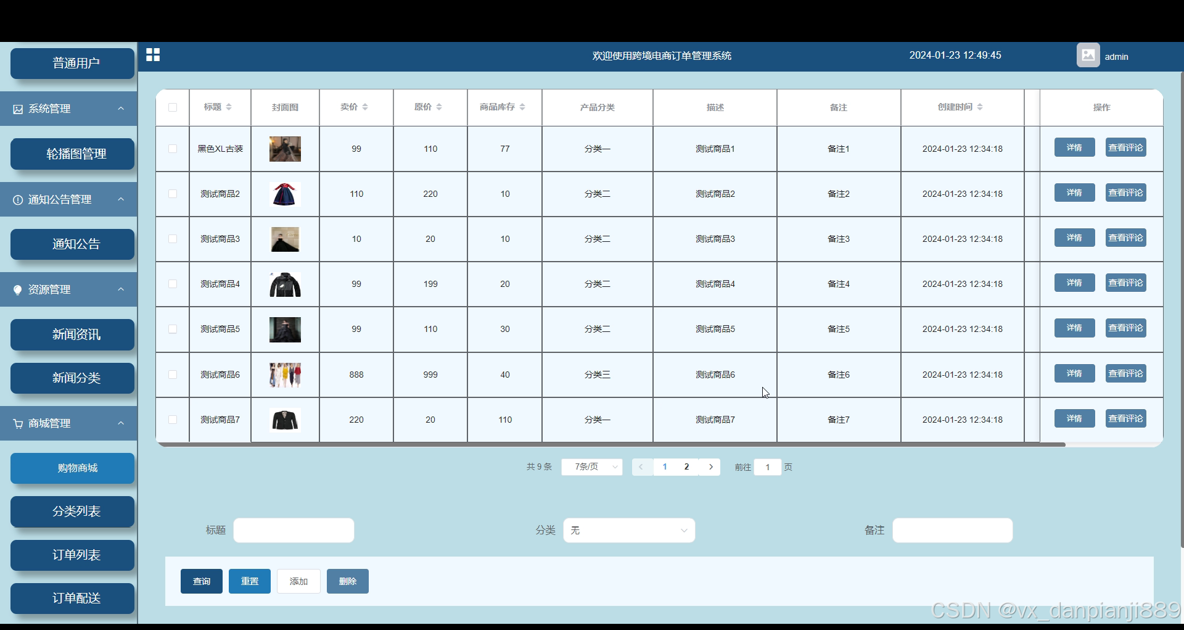The image size is (1184, 630).
Task: Focus the 标题 search input field
Action: click(x=294, y=531)
